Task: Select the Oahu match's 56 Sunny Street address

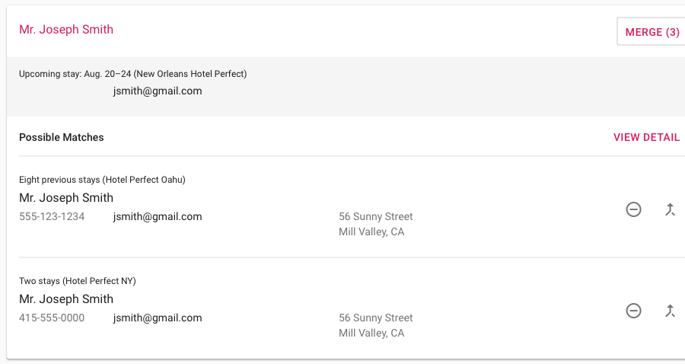Action: [x=376, y=216]
